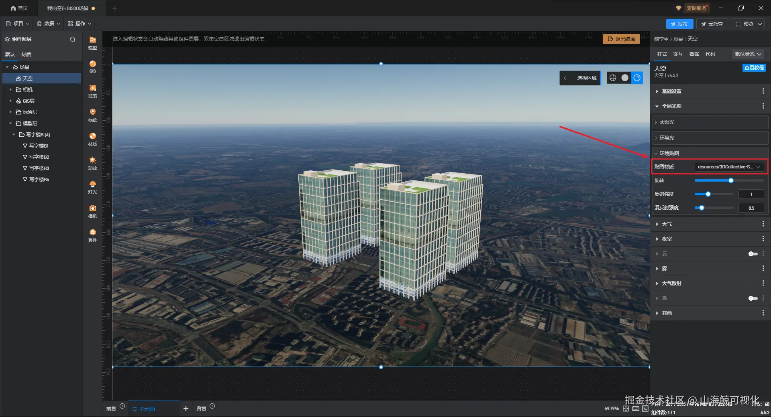
Task: Open the 相机 camera icon in sidebar
Action: click(x=92, y=211)
